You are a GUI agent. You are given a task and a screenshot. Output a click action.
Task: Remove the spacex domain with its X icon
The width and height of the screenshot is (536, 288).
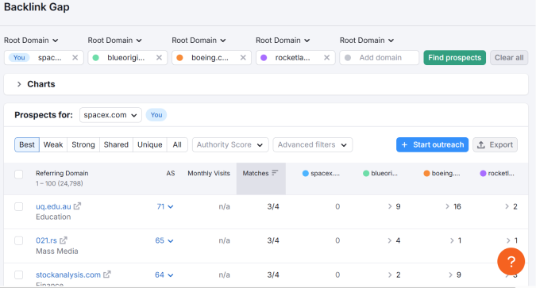[75, 58]
